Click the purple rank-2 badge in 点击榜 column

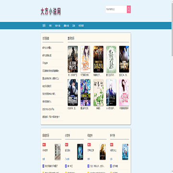coord(66,166)
